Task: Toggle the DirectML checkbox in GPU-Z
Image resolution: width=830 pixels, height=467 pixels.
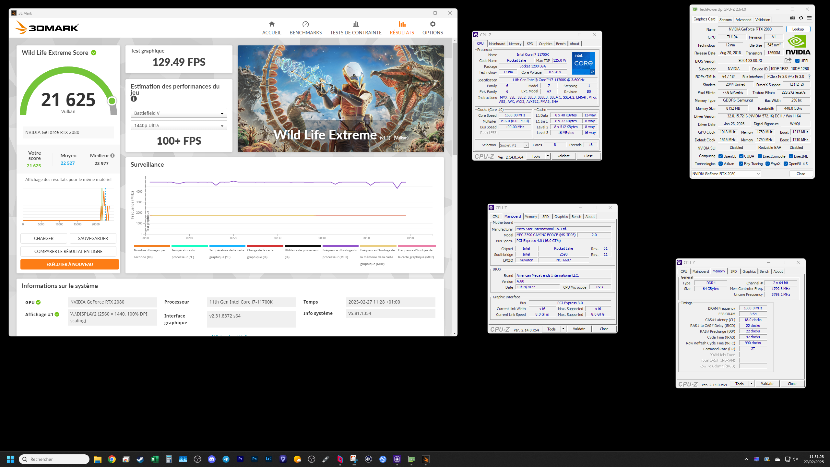Action: click(x=791, y=156)
